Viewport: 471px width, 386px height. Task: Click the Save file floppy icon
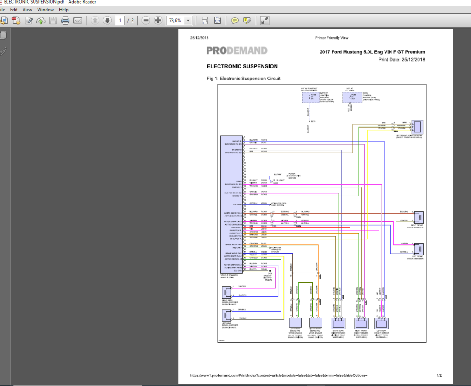[53, 20]
